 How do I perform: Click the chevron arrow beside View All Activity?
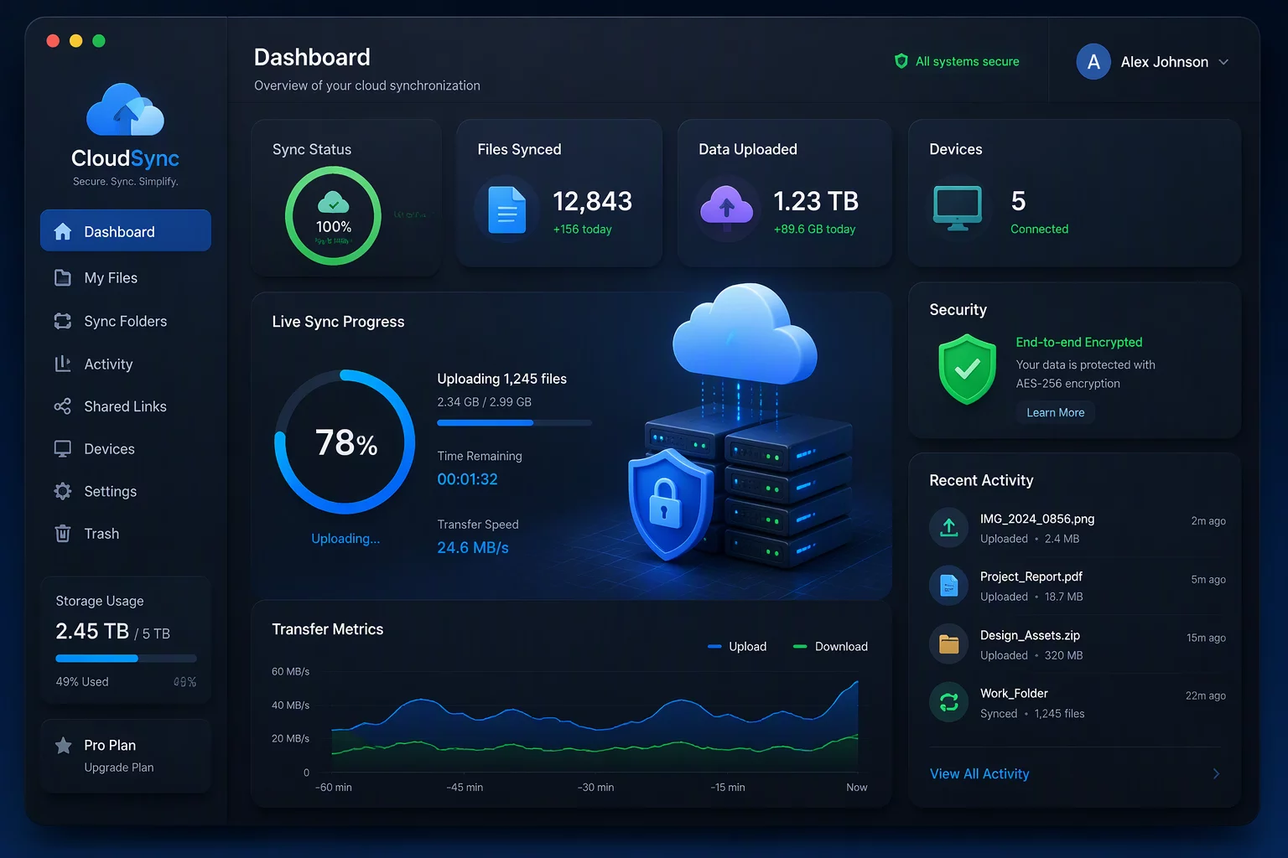1216,773
